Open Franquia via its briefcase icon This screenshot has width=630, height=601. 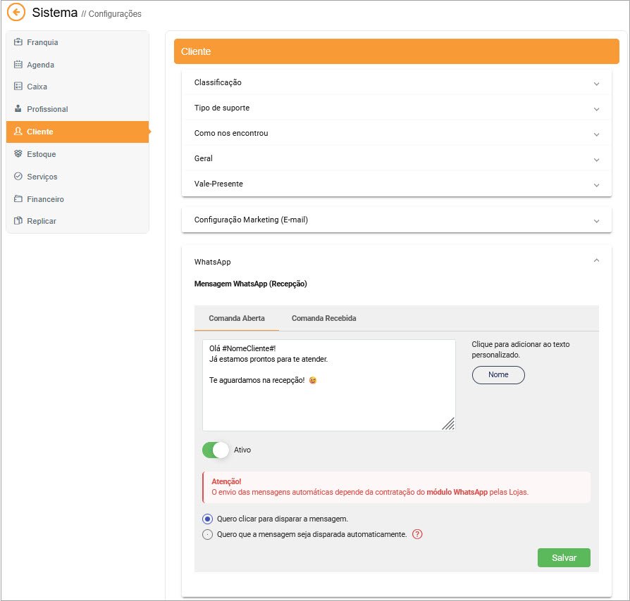(x=18, y=42)
